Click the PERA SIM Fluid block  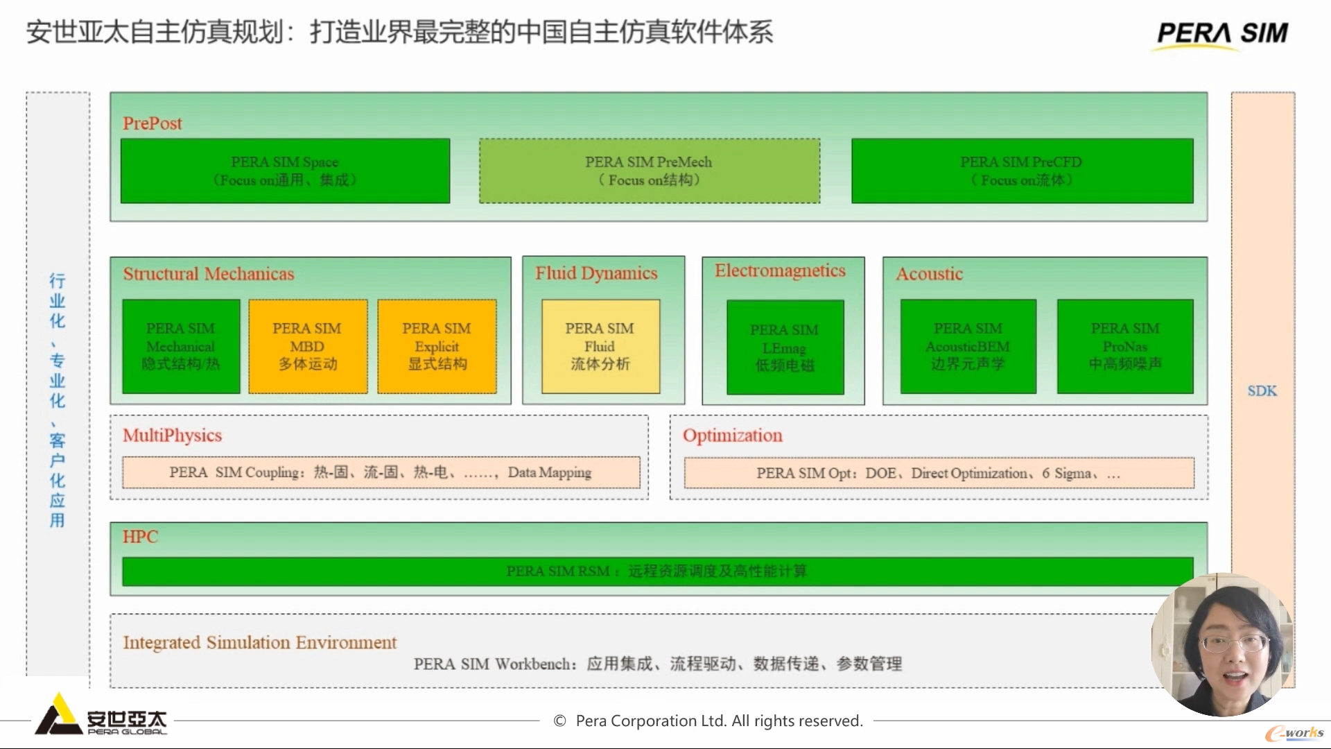tap(600, 346)
